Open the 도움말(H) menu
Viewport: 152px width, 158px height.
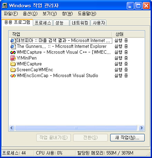(87, 14)
